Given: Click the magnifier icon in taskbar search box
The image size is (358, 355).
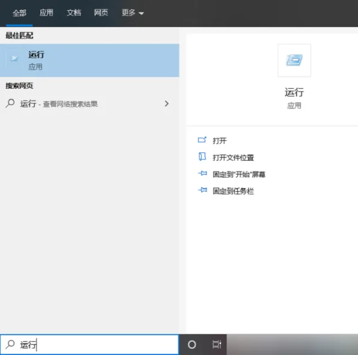Looking at the screenshot, I should 10,344.
